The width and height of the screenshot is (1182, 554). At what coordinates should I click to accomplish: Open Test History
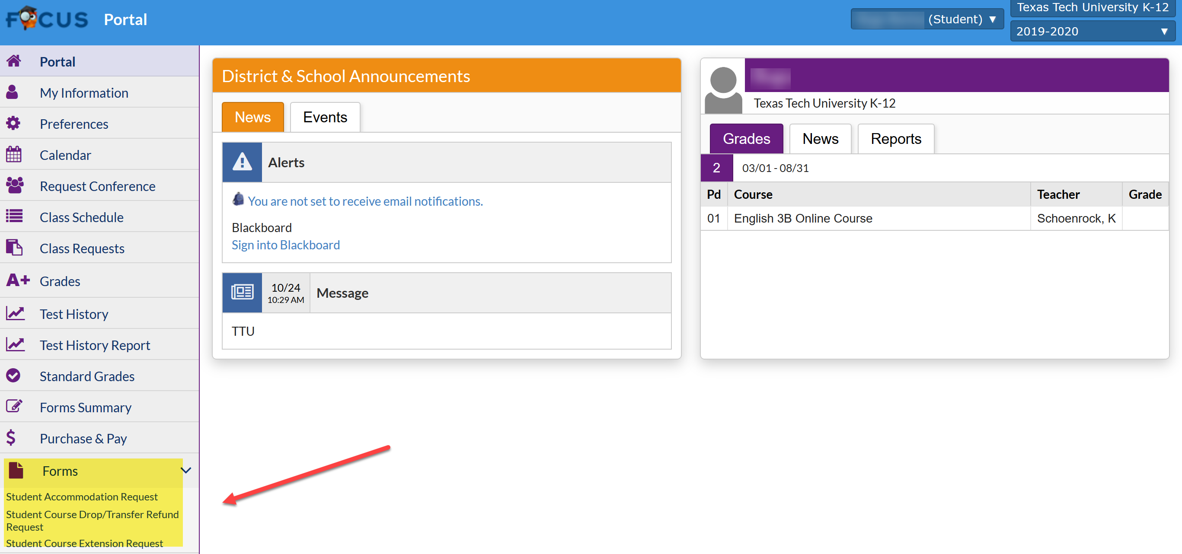[x=99, y=314]
